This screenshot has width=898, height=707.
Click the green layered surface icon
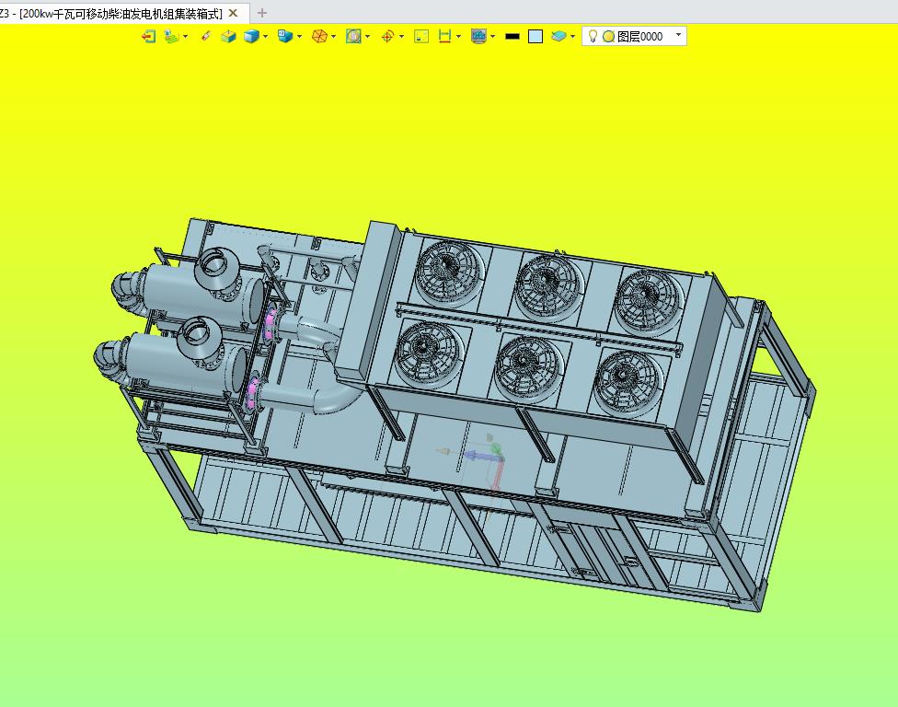click(171, 37)
